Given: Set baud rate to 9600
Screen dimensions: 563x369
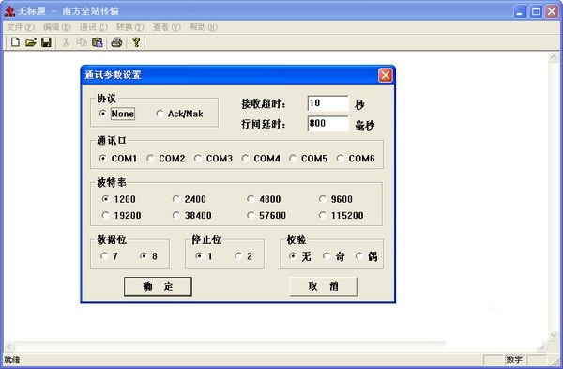Looking at the screenshot, I should pyautogui.click(x=336, y=199).
